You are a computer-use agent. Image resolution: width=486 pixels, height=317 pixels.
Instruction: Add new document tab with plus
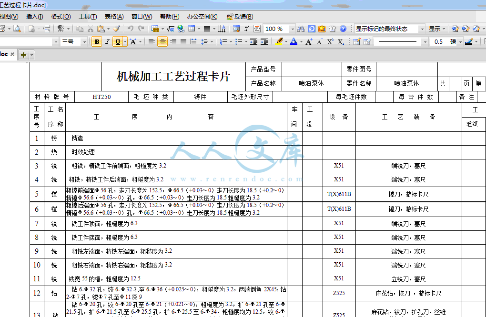pyautogui.click(x=23, y=55)
